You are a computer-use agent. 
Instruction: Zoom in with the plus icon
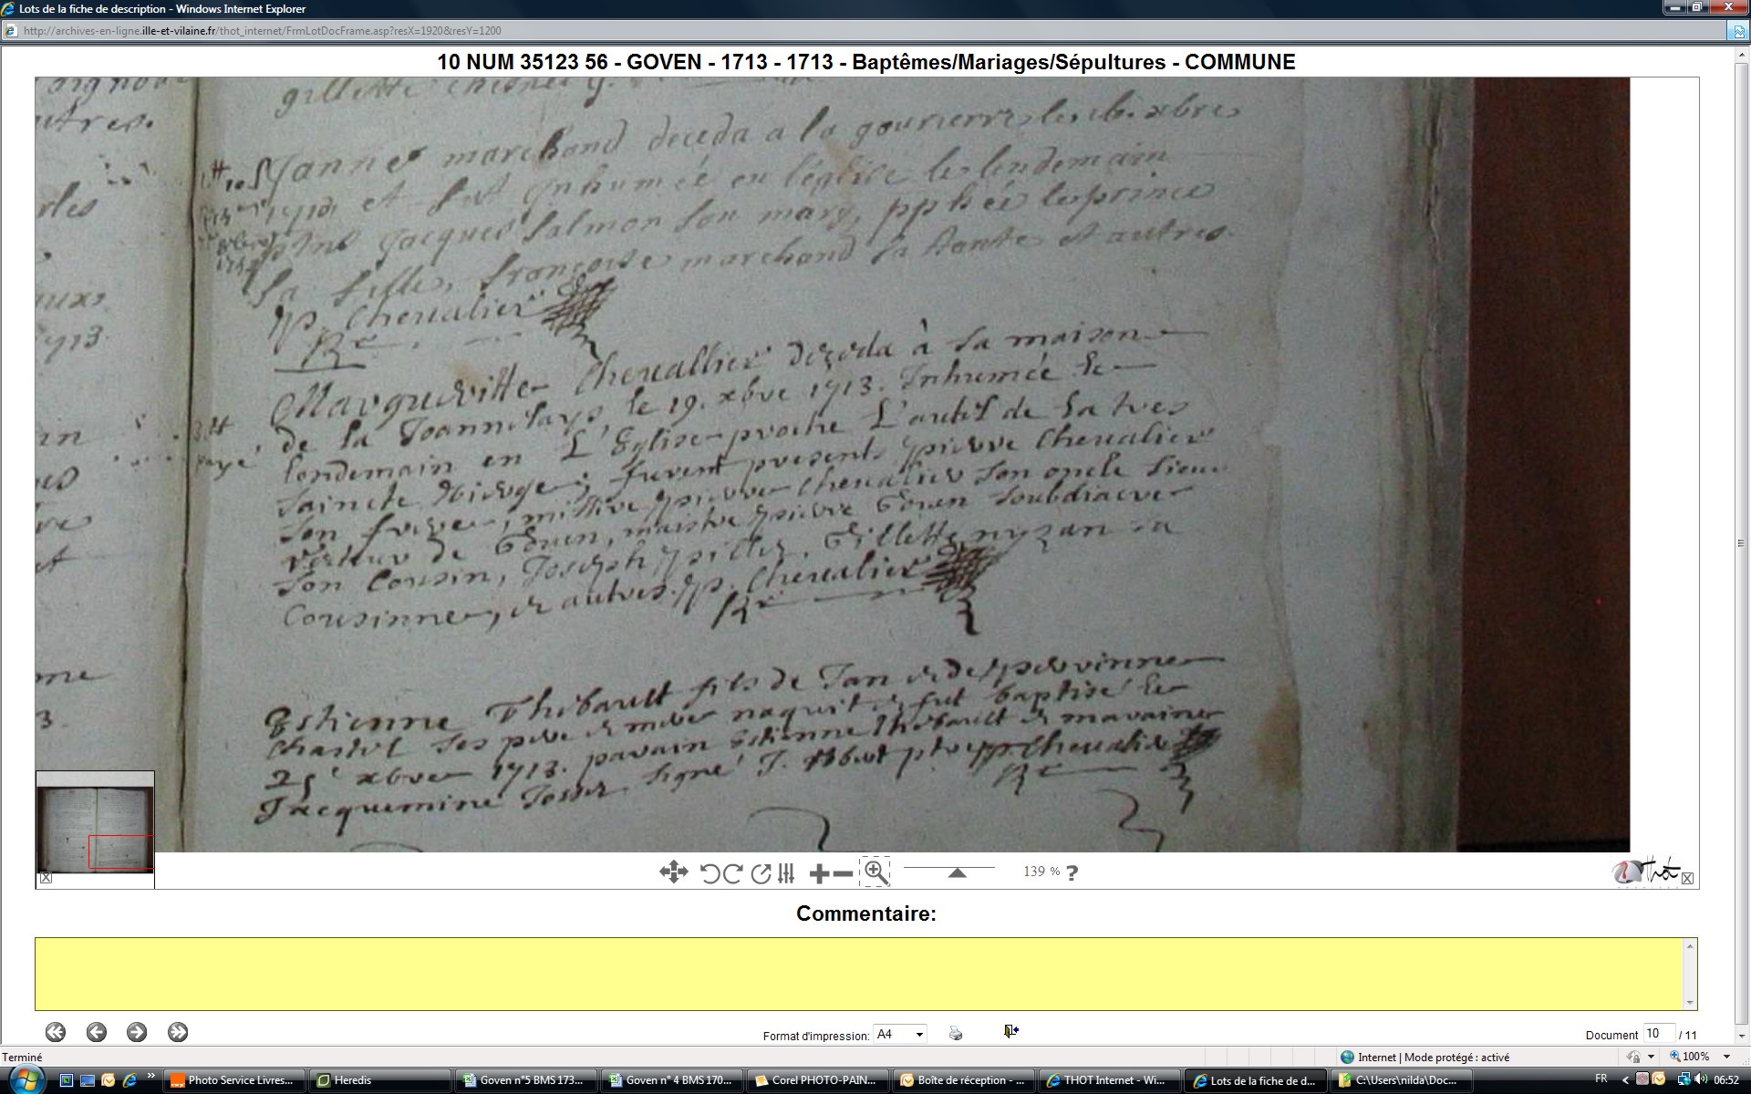818,873
